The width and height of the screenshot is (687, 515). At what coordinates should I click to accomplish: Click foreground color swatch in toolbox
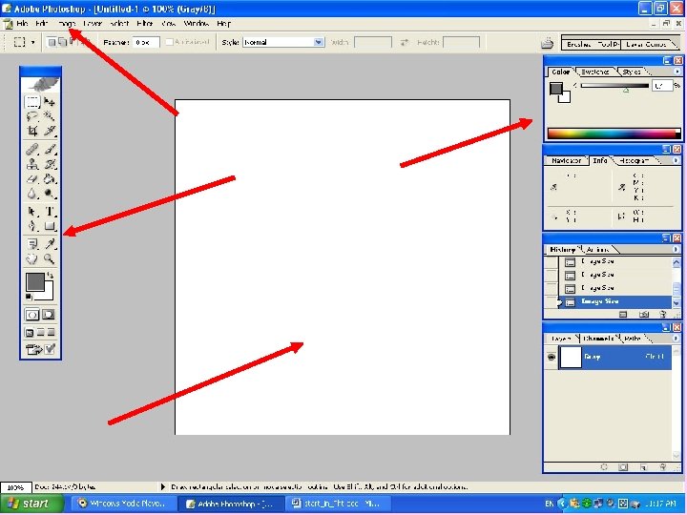[35, 281]
